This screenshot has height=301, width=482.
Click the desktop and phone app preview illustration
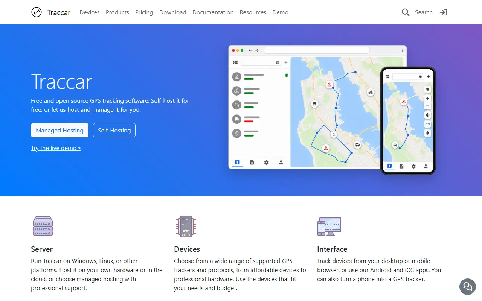[332, 110]
